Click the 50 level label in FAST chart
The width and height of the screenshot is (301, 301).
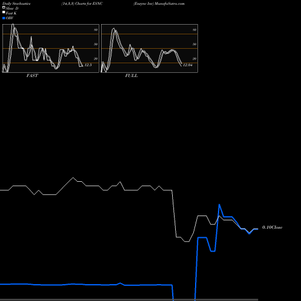click(96, 44)
